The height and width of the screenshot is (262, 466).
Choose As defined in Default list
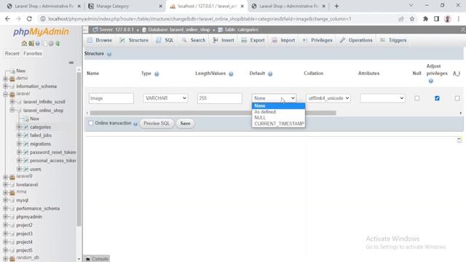point(278,111)
